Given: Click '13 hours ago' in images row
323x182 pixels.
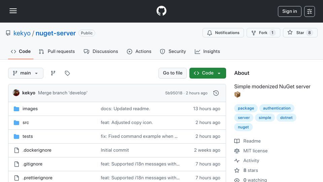Looking at the screenshot, I should coord(207,109).
